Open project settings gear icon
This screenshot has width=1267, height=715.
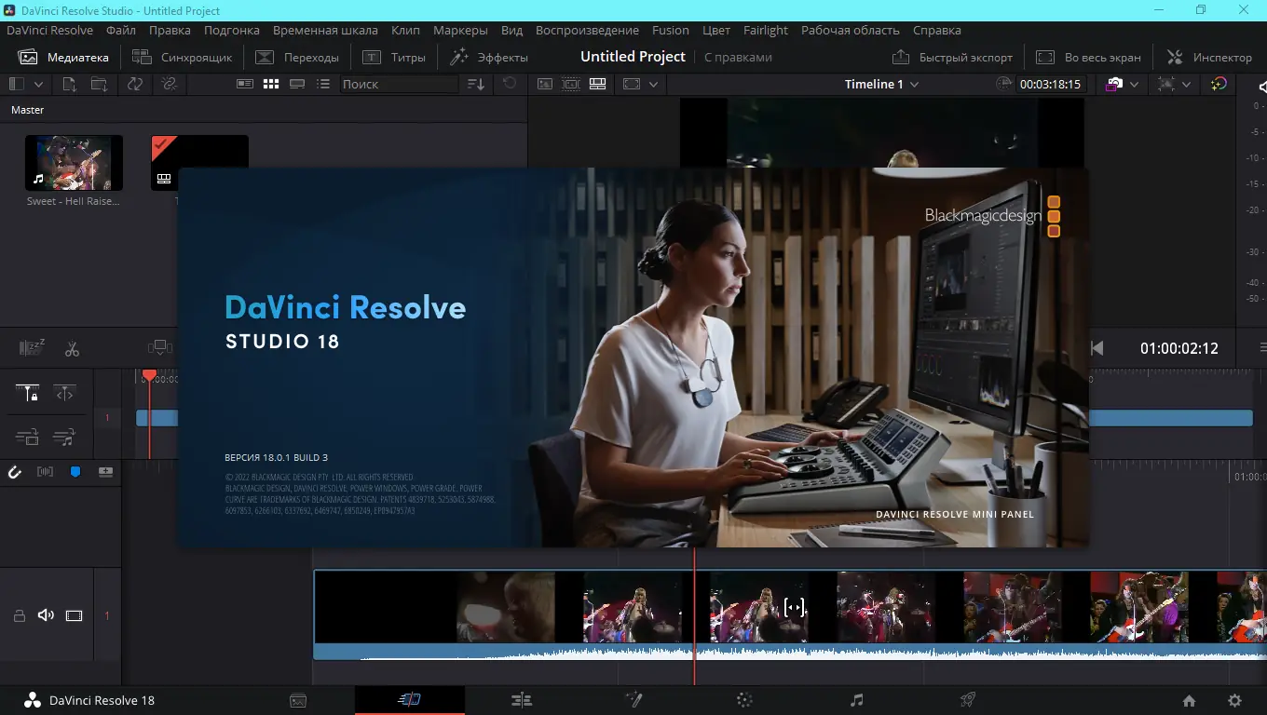1234,701
